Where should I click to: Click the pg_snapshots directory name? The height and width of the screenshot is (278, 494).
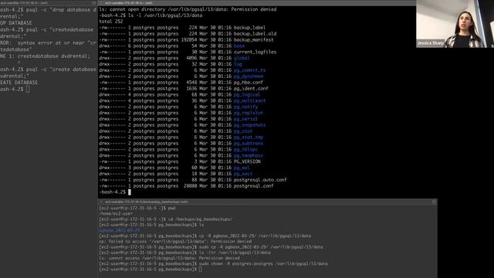pos(249,125)
